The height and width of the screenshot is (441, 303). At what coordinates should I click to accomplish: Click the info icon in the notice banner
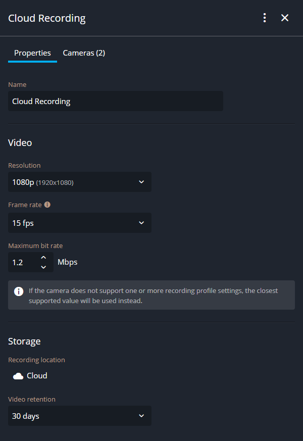pyautogui.click(x=19, y=291)
